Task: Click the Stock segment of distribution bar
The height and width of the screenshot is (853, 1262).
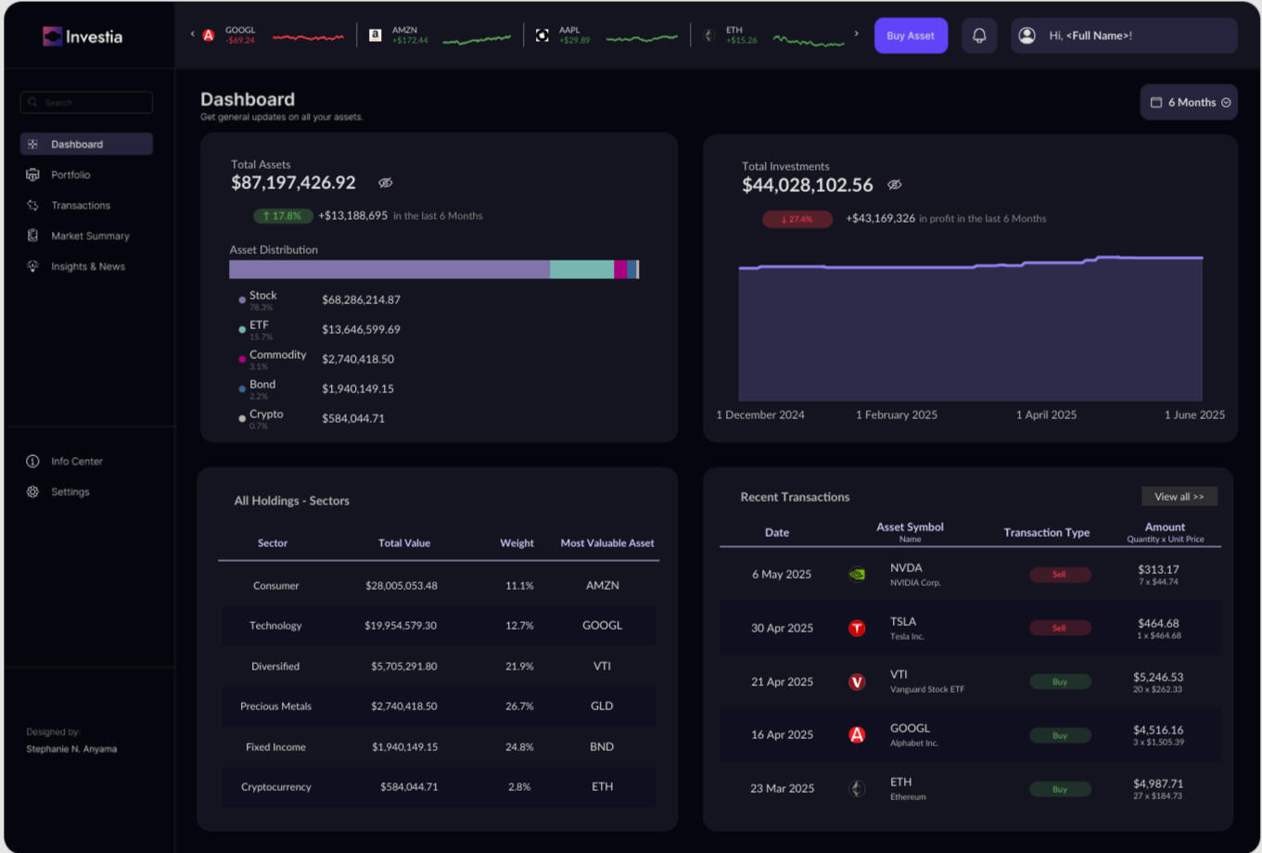Action: [389, 269]
